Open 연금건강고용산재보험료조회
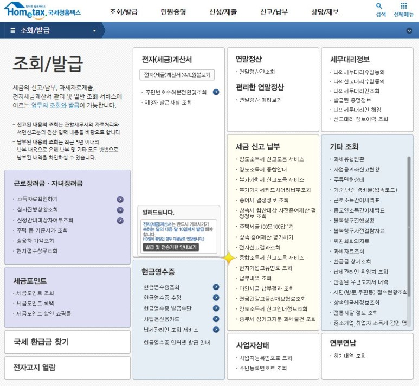 pos(272,299)
